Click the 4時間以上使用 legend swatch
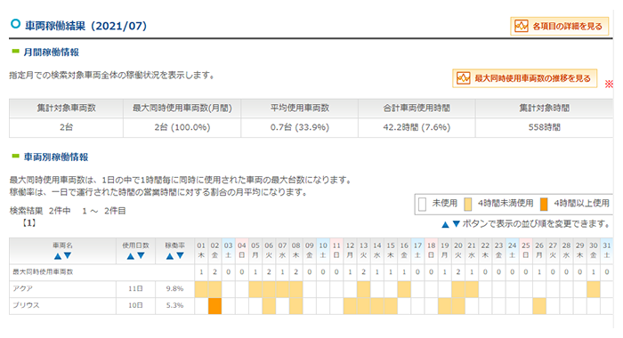 (x=544, y=205)
